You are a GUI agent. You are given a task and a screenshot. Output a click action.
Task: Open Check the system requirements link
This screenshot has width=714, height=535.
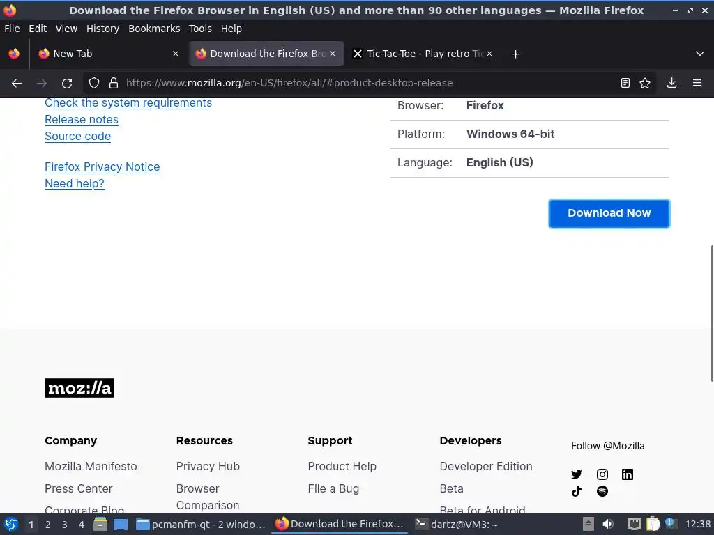pos(128,103)
